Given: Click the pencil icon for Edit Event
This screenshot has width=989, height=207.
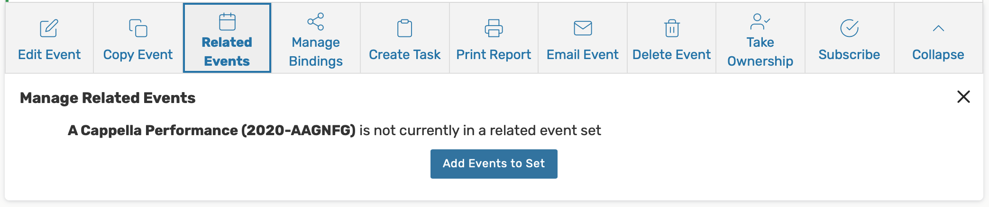Looking at the screenshot, I should pos(49,28).
